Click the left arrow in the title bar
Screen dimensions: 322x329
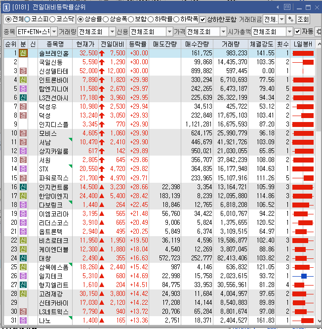278,7
